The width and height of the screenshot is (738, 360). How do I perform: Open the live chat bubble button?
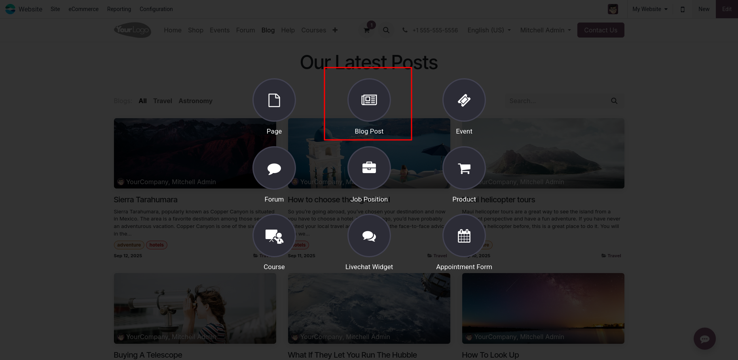[x=704, y=339]
